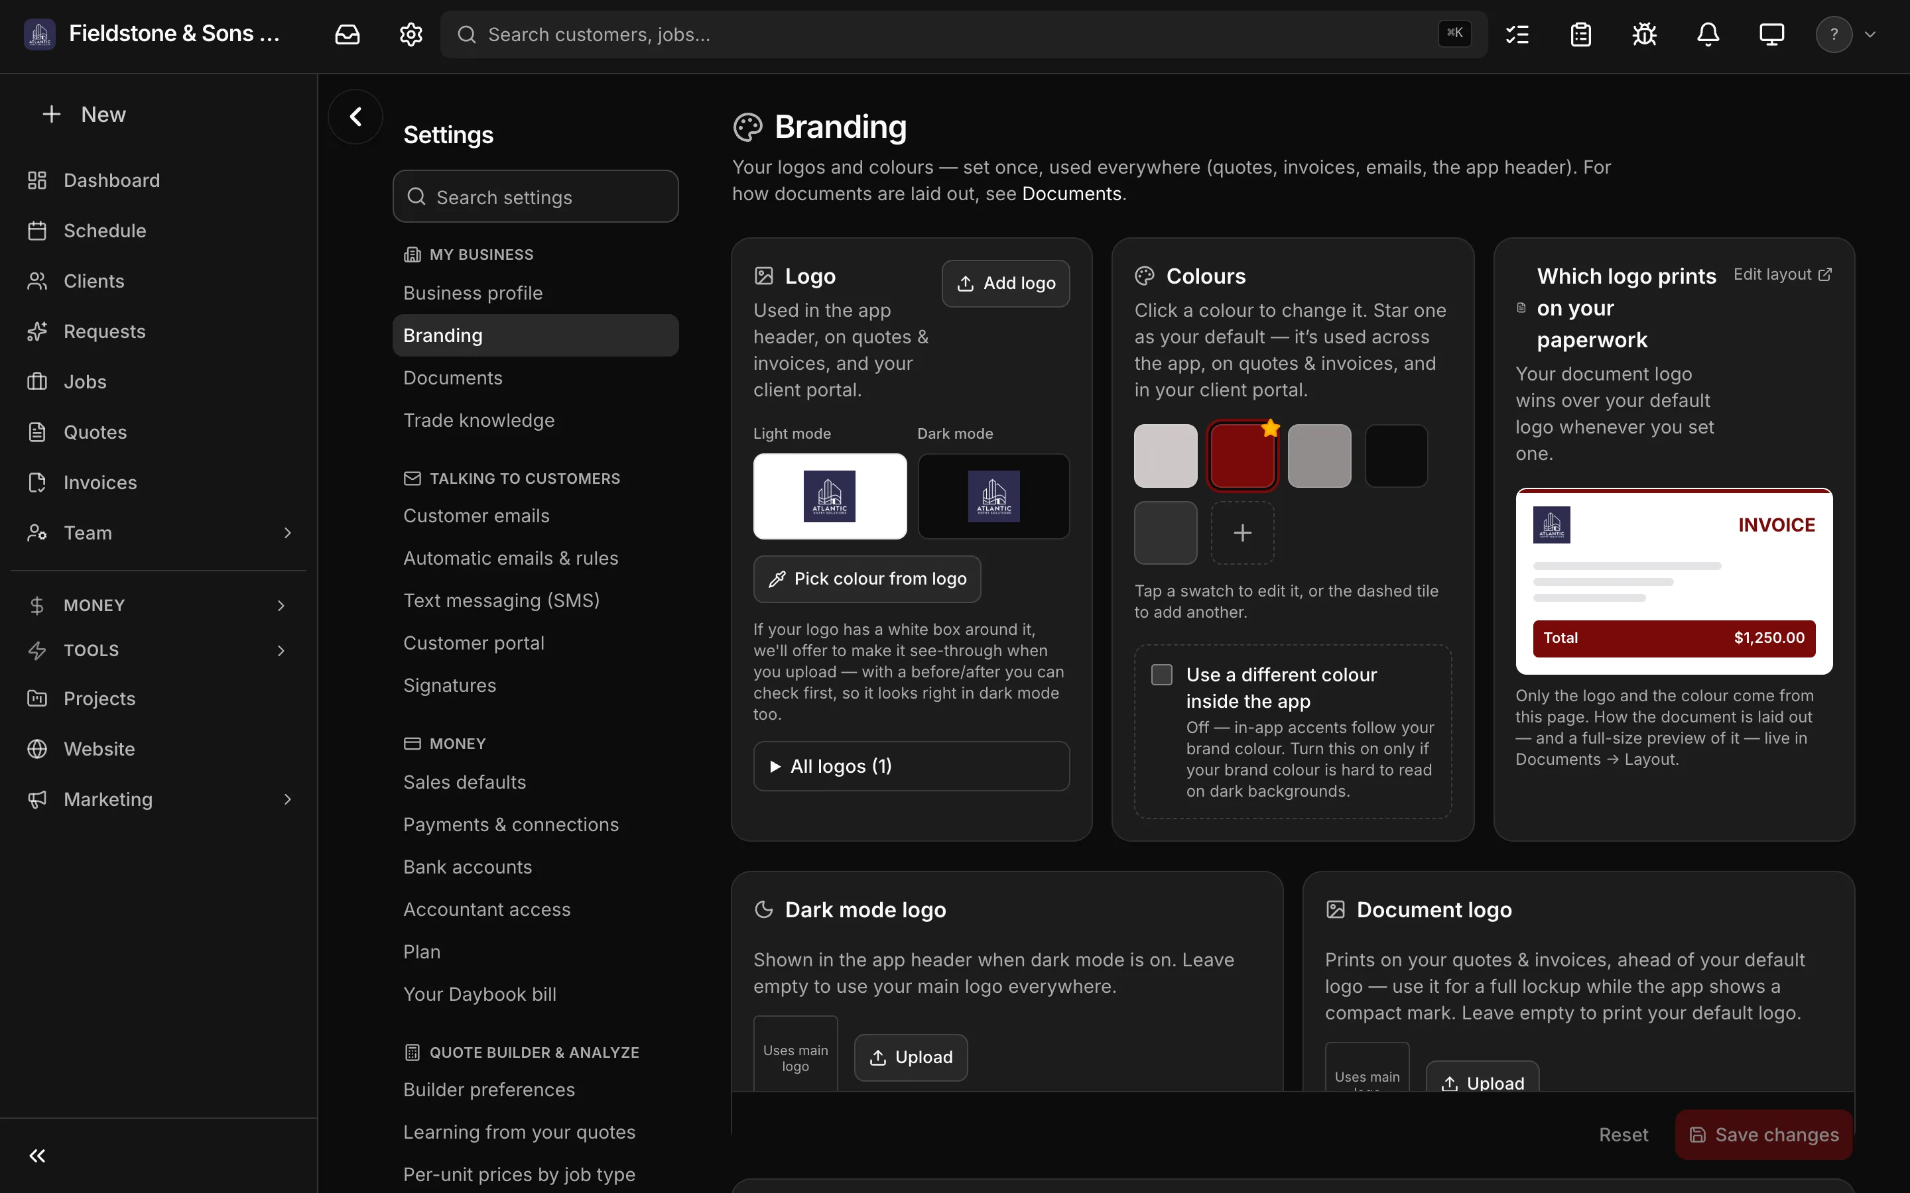Viewport: 1910px width, 1193px height.
Task: Click the Light mode logo preview
Action: pos(830,496)
